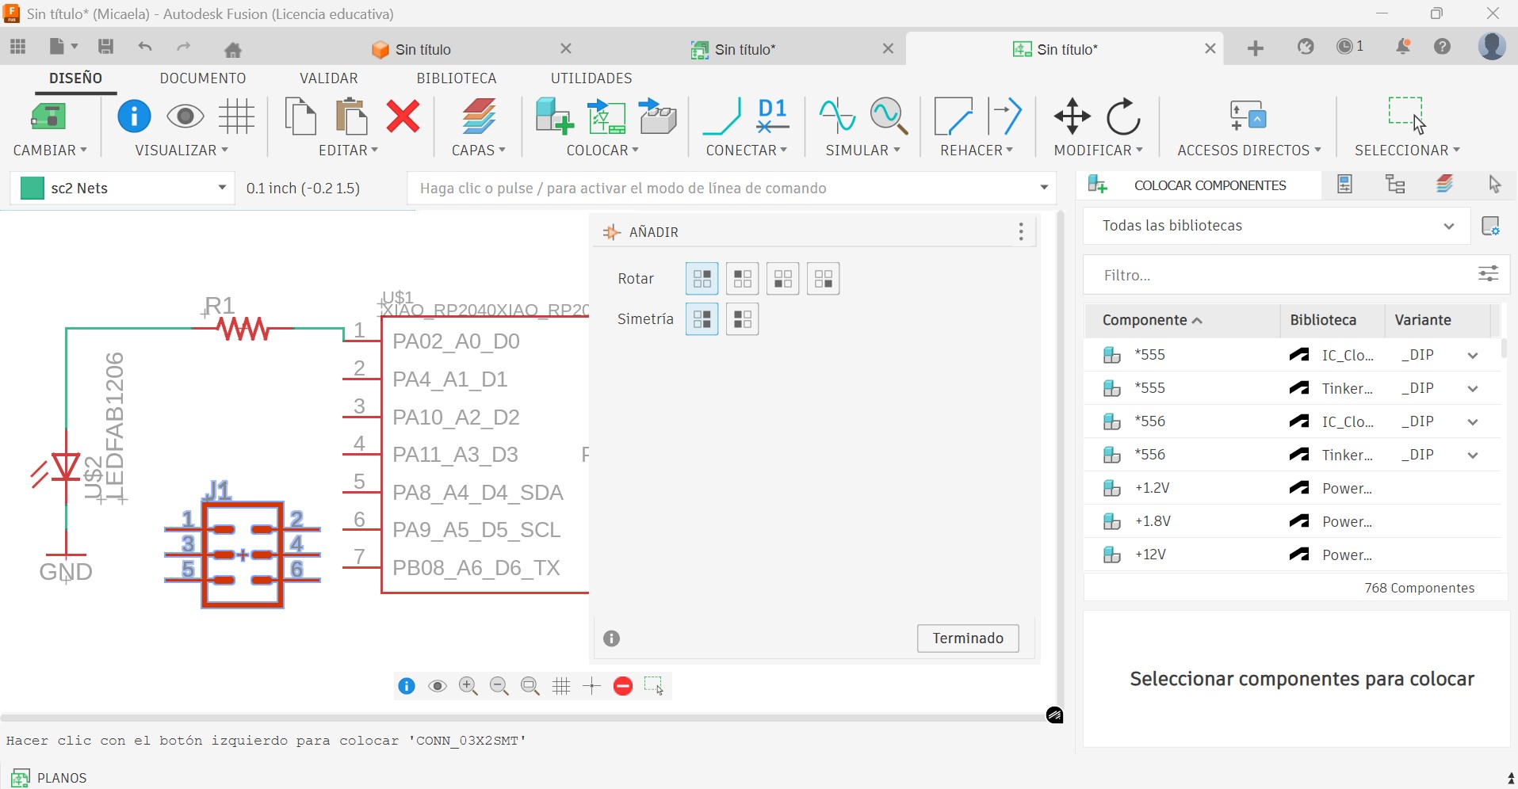Image resolution: width=1518 pixels, height=789 pixels.
Task: Click the Accesos Directos shortcuts icon
Action: point(1248,116)
